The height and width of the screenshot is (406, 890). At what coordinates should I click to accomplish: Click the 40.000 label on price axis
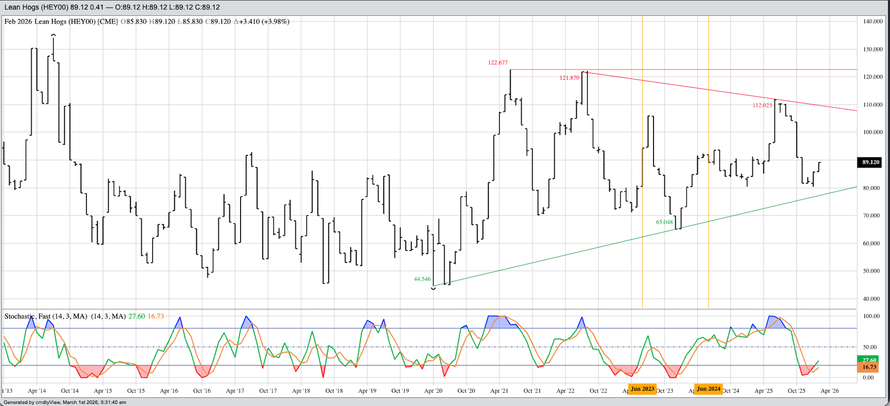[873, 299]
